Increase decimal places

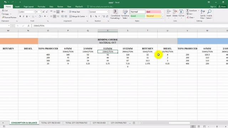(104, 16)
